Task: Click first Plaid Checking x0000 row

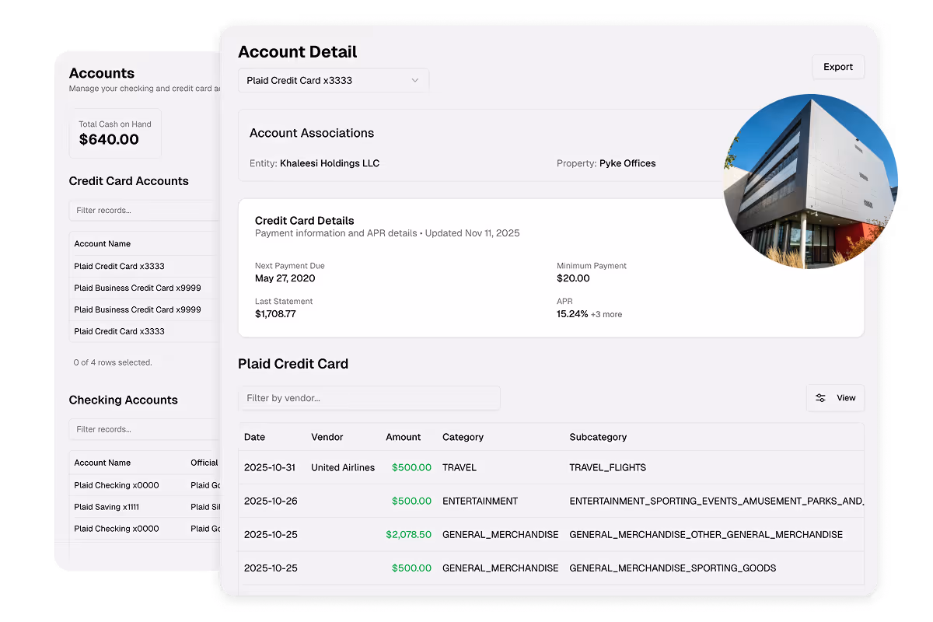Action: pyautogui.click(x=145, y=485)
